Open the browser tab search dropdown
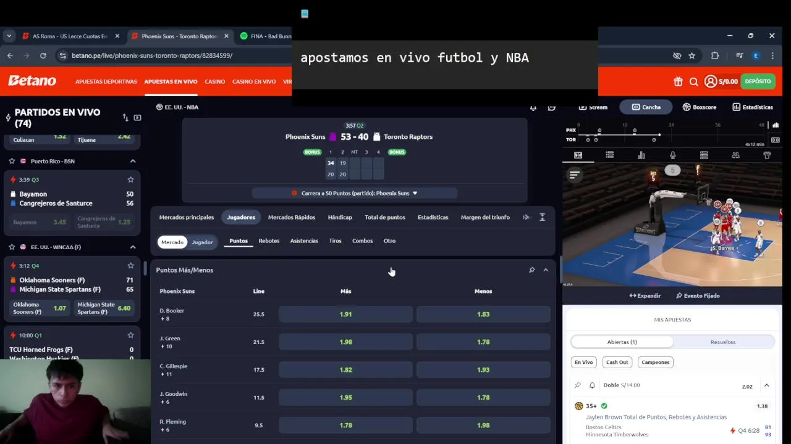 (9, 36)
